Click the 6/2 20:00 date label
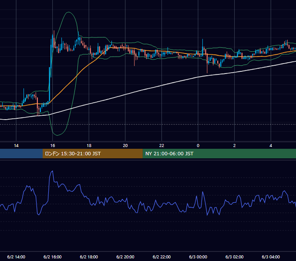 (125, 257)
